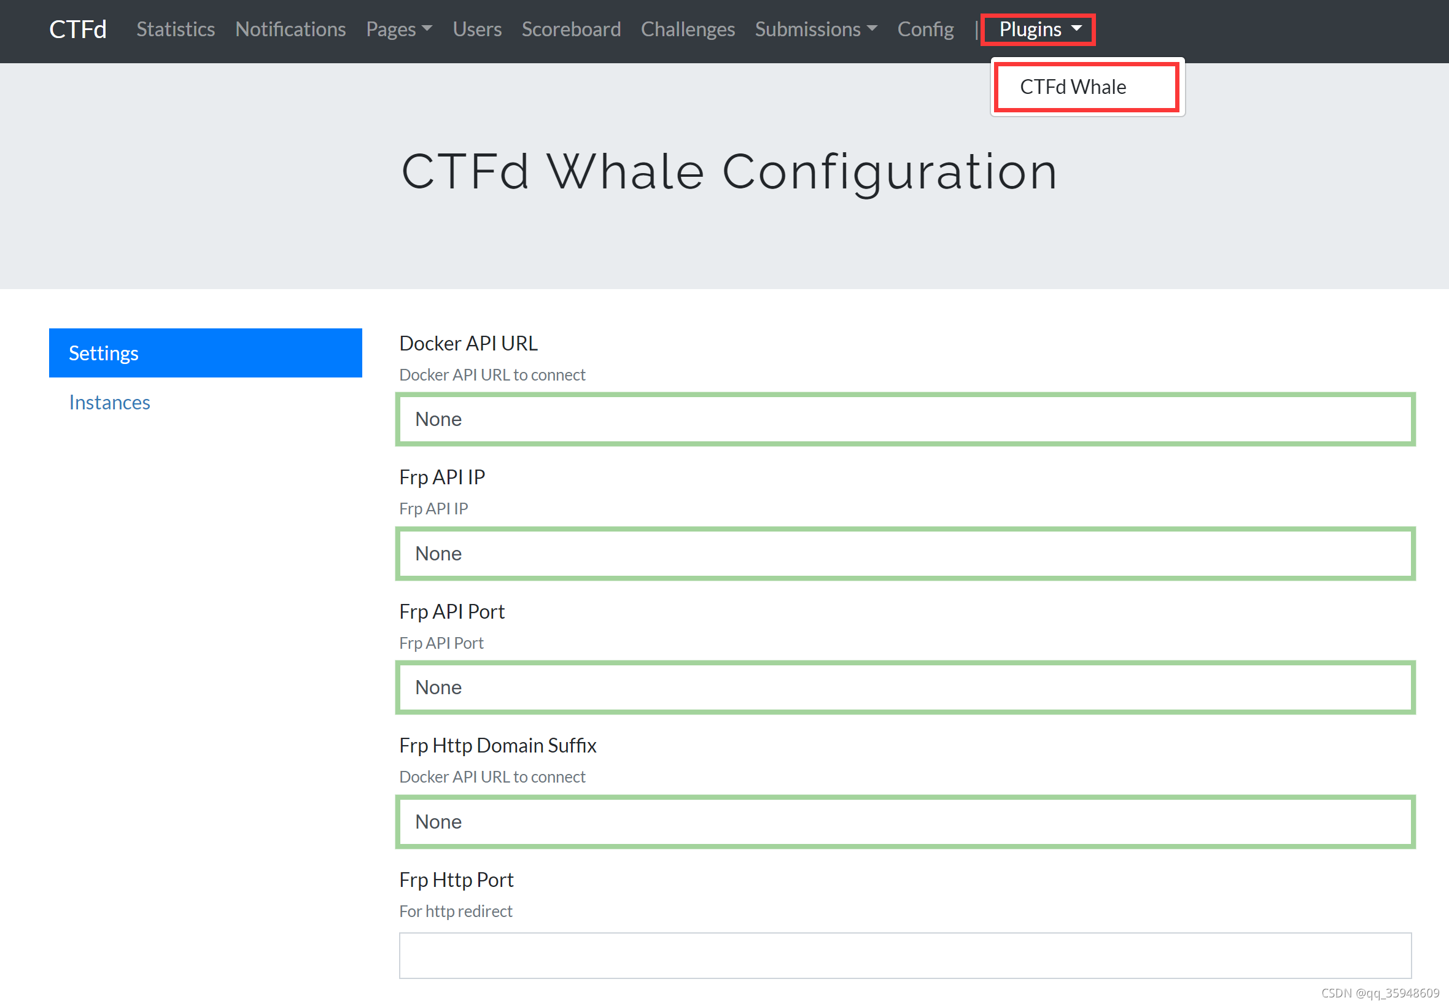Viewport: 1449px width, 1006px height.
Task: Go to the Challenges page
Action: 688,29
